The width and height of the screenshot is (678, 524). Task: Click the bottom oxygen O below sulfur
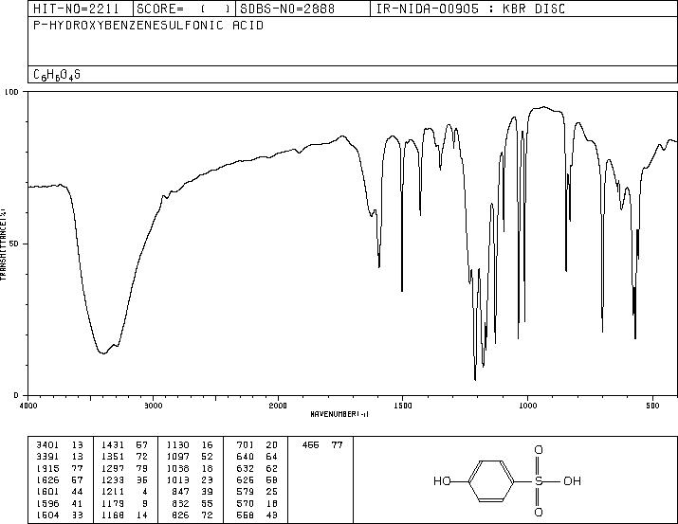[x=539, y=513]
